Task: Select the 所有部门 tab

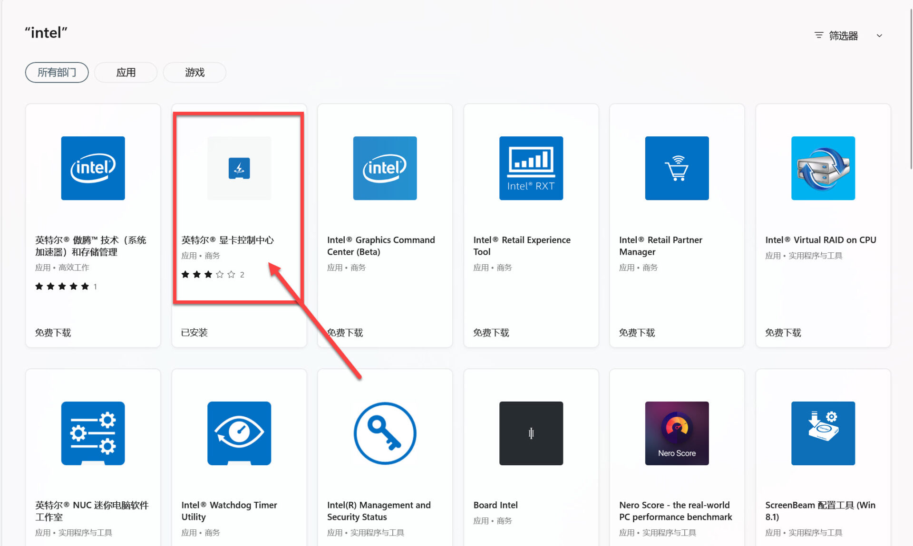Action: click(x=57, y=72)
